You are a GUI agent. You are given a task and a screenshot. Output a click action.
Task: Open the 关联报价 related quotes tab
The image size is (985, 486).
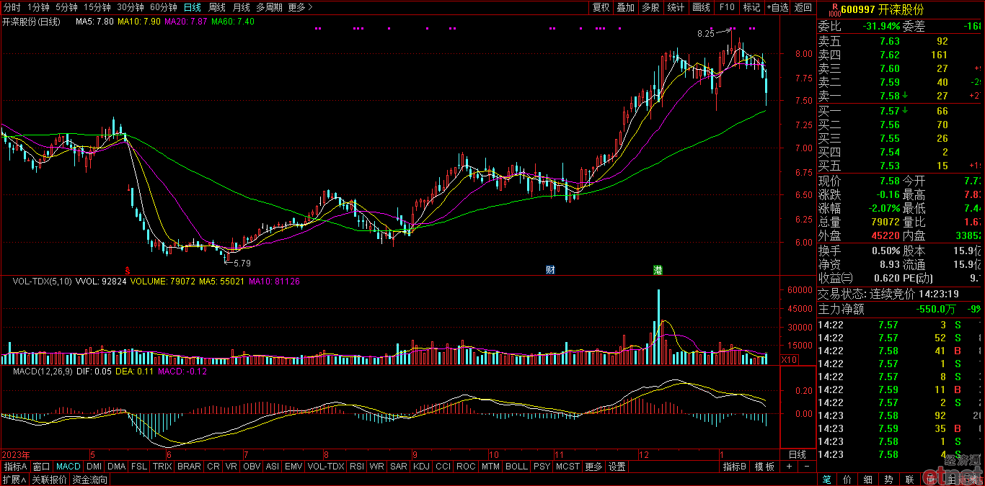[50, 480]
